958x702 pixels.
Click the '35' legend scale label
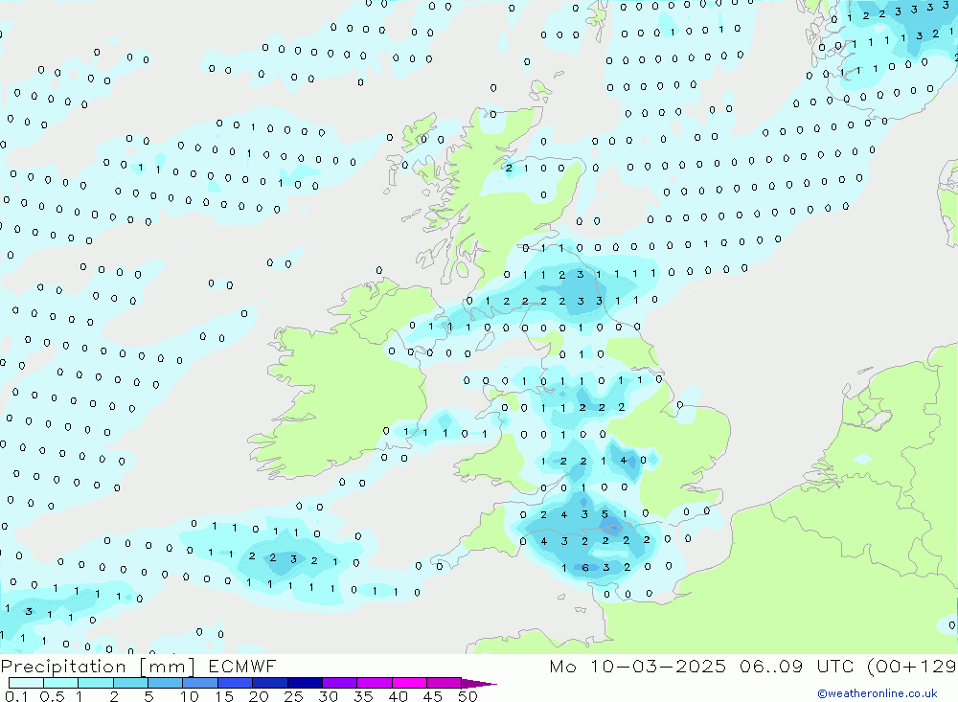[363, 696]
